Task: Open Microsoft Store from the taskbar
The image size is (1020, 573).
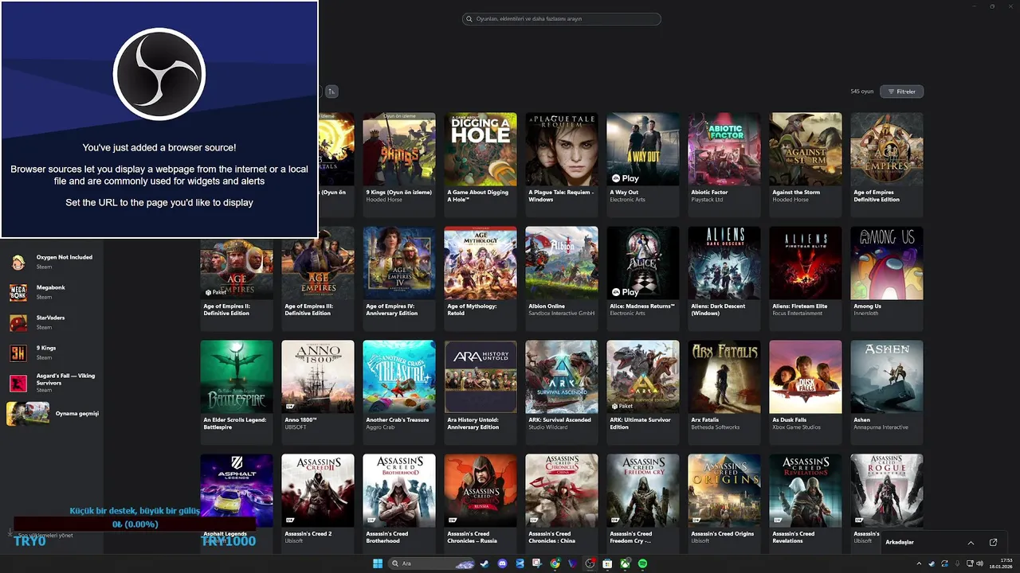Action: point(607,563)
